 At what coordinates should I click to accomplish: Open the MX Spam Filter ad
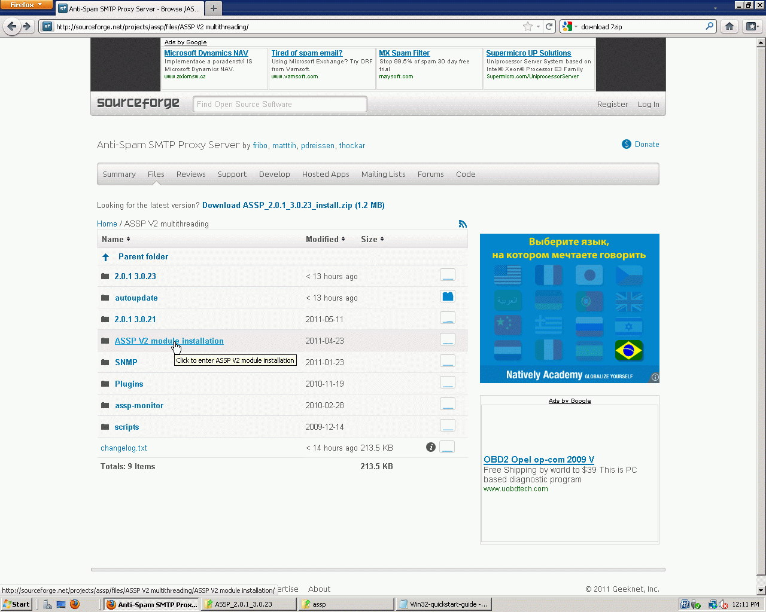click(405, 53)
